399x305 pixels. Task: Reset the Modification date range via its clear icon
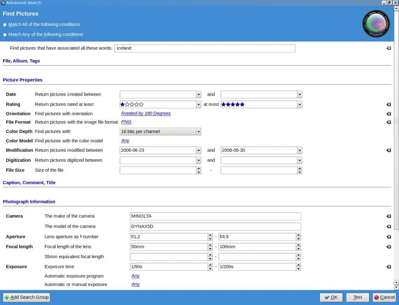(388, 151)
